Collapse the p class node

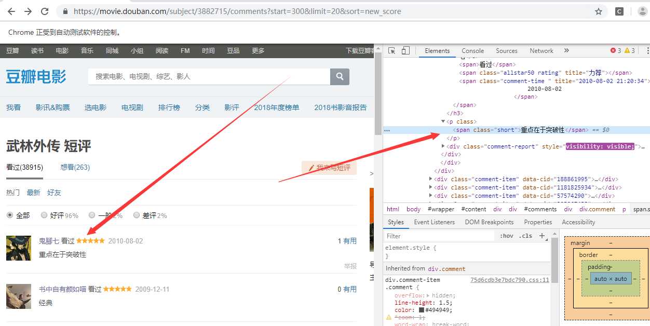(443, 121)
